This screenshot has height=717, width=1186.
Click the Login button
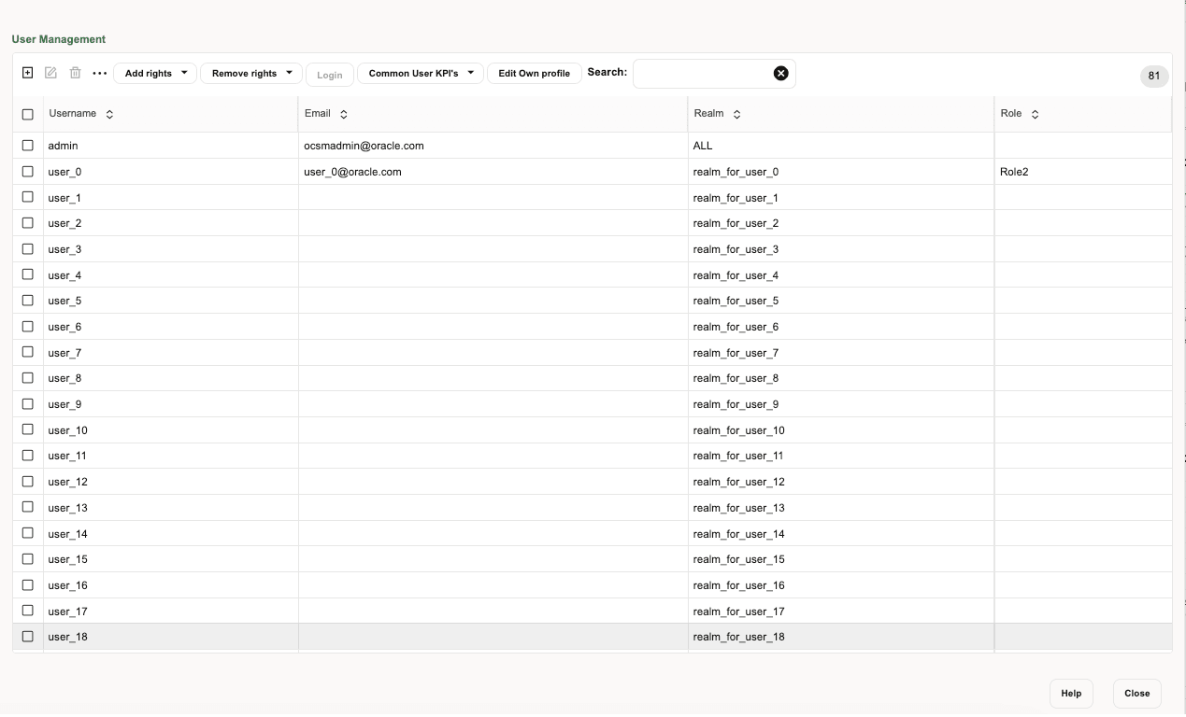(329, 74)
